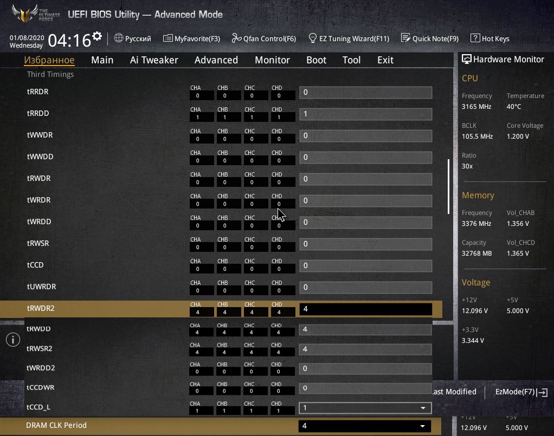Click Last Modified button
Image resolution: width=554 pixels, height=436 pixels.
(x=454, y=392)
